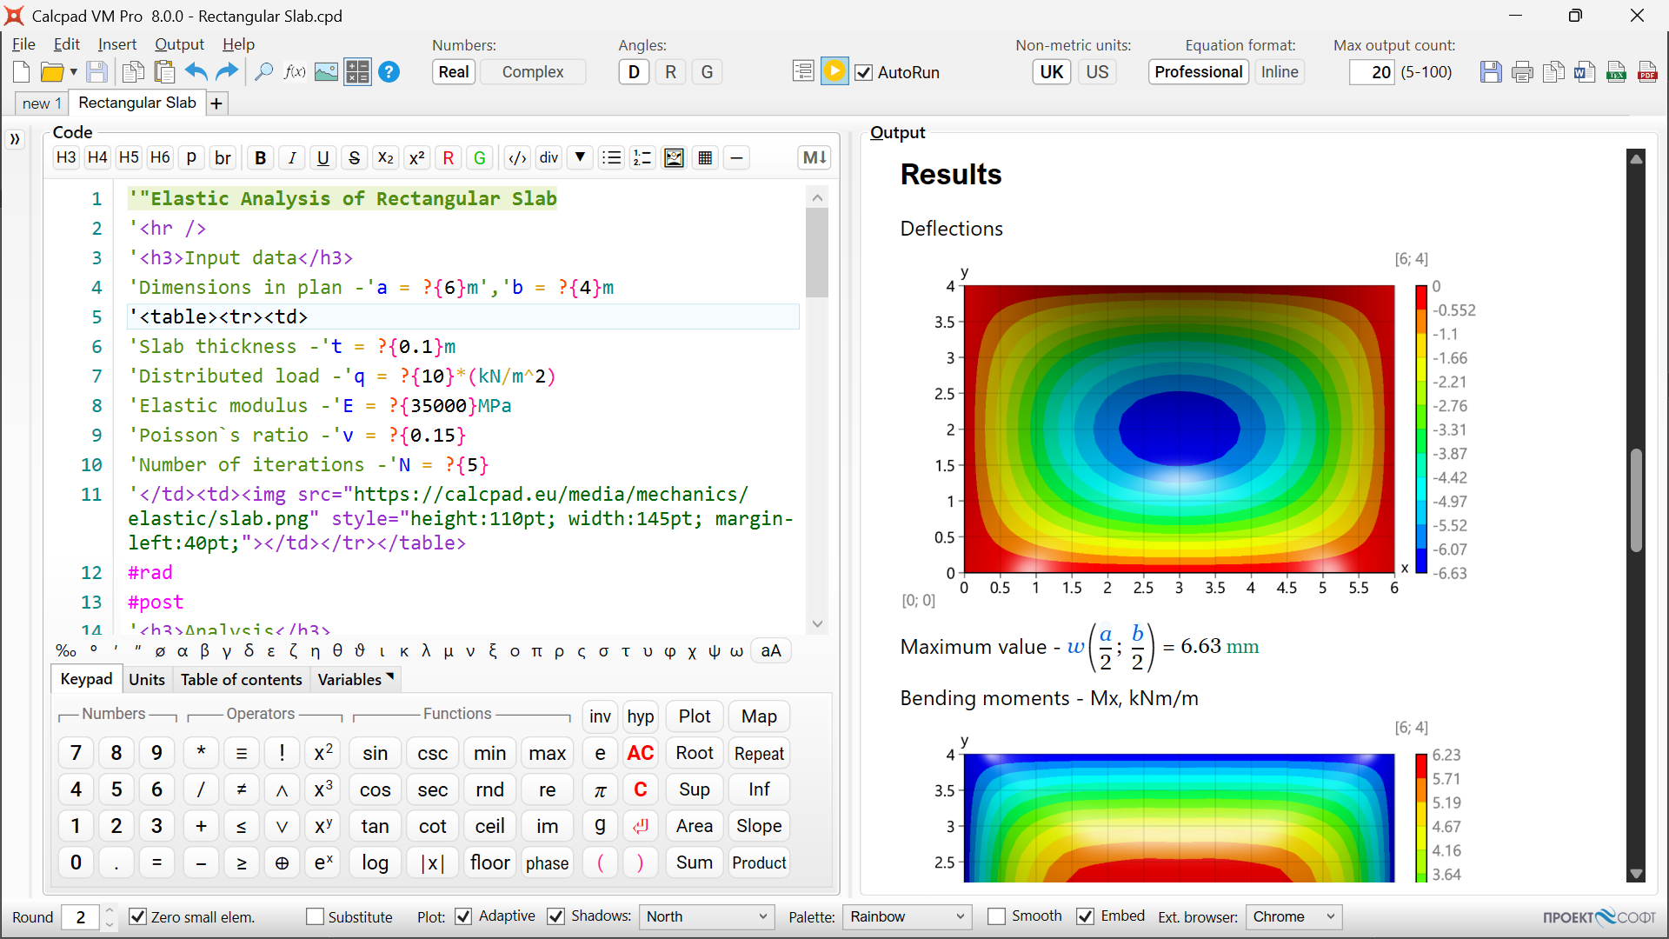Insert bulleted list in code toolbar
Screen dimensions: 1669x939
coord(612,157)
